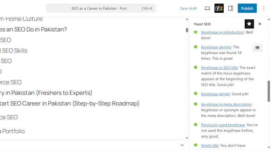Image resolution: width=271 pixels, height=156 pixels.
Task: Open the Previously used keyphrase link
Action: [223, 125]
